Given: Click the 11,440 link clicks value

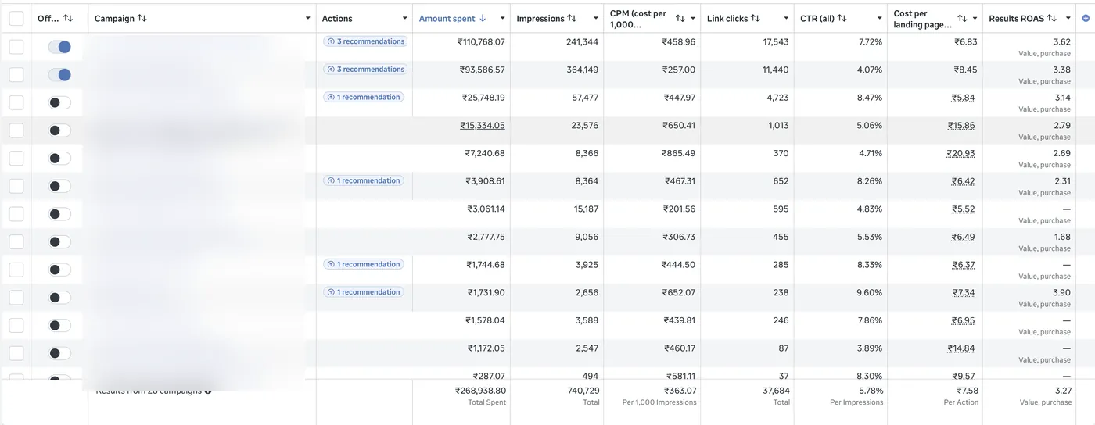Looking at the screenshot, I should tap(776, 70).
